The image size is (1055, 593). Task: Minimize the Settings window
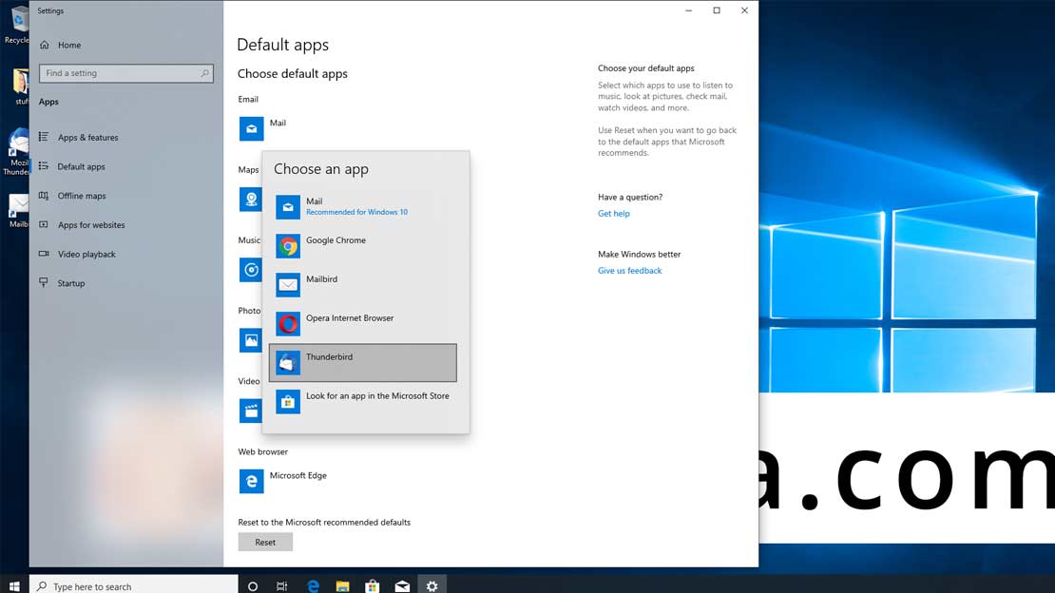(x=688, y=10)
